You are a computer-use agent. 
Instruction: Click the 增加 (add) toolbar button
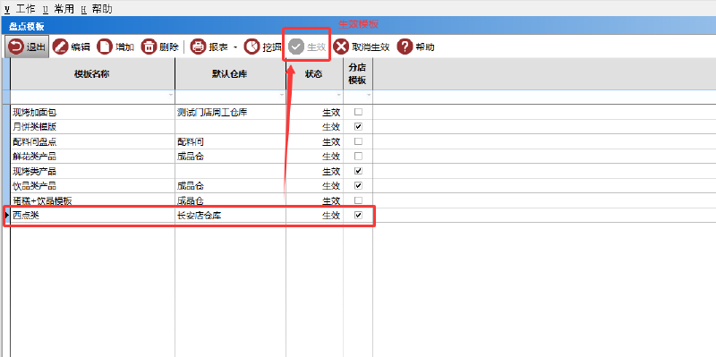(115, 47)
